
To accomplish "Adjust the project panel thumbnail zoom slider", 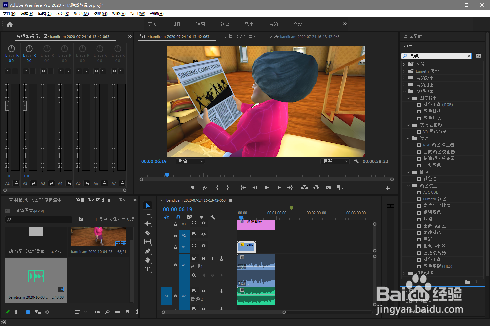I will coord(47,312).
